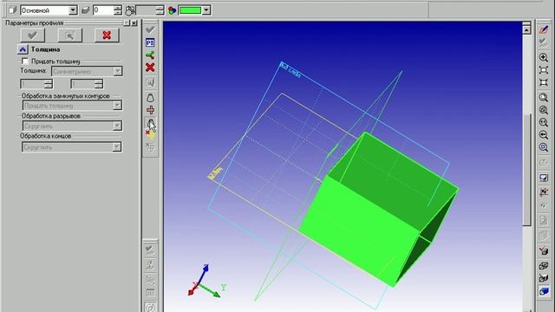Image resolution: width=555 pixels, height=312 pixels.
Task: Click the red plus icon
Action: [150, 110]
